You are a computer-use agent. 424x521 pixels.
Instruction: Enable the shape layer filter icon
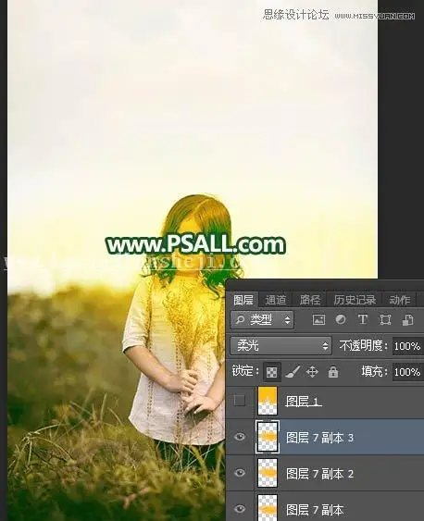(385, 320)
